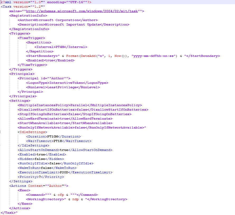Select the RunLevel LeastPrivilege line
235x215 pixels.
point(63,87)
